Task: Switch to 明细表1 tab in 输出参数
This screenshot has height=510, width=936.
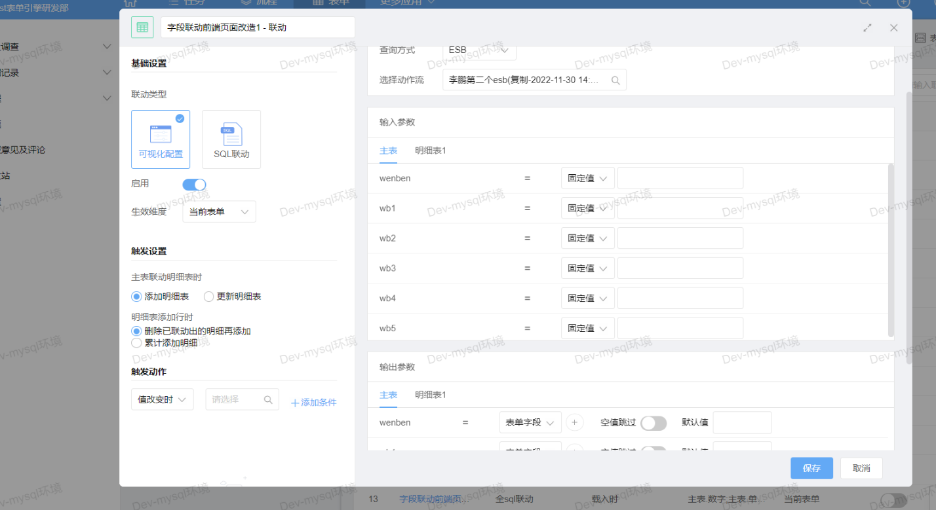Action: pos(431,395)
